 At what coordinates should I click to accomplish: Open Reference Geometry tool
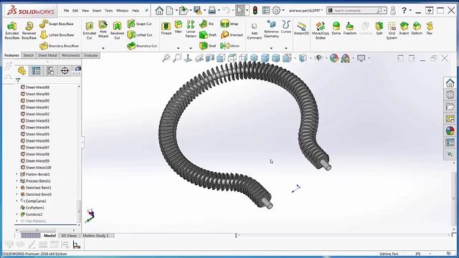(271, 29)
